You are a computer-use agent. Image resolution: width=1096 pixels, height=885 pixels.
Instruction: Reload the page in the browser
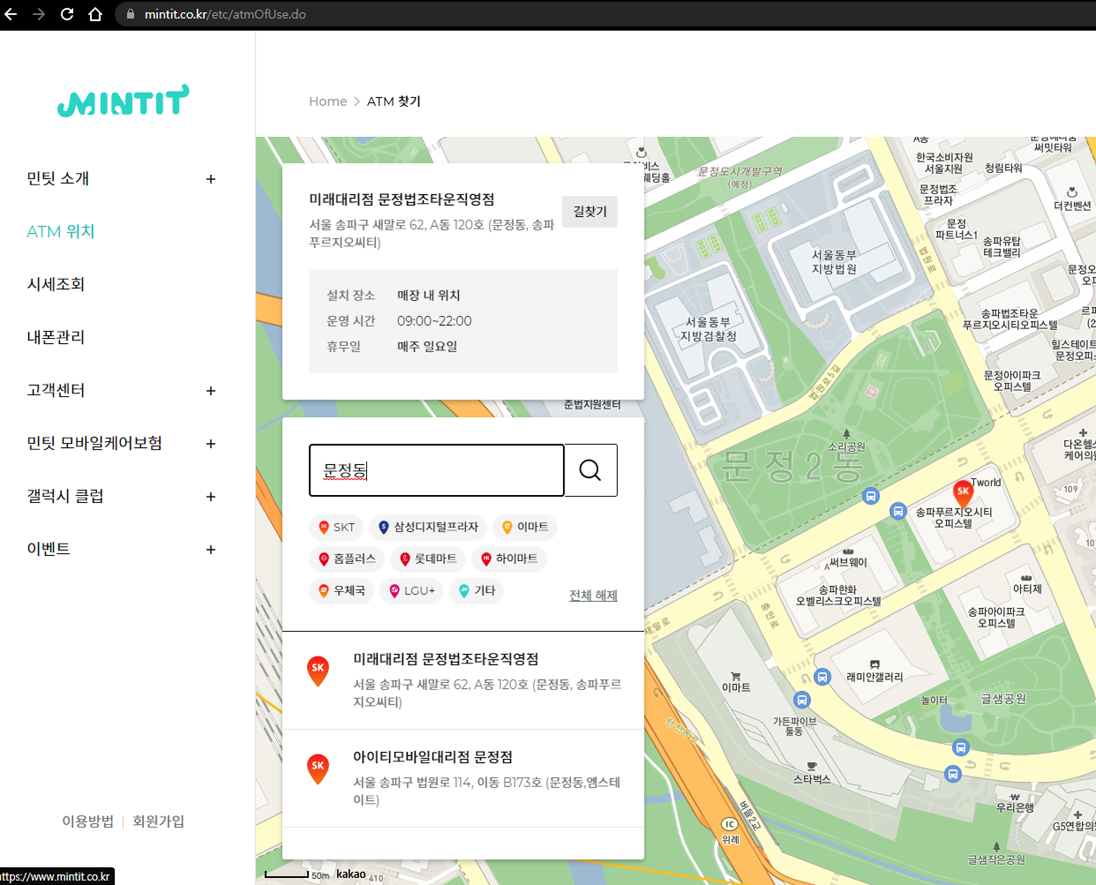click(67, 14)
